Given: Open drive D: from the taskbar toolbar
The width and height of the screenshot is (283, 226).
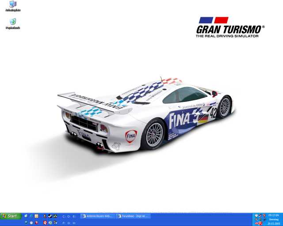Looking at the screenshot, I should [69, 216].
